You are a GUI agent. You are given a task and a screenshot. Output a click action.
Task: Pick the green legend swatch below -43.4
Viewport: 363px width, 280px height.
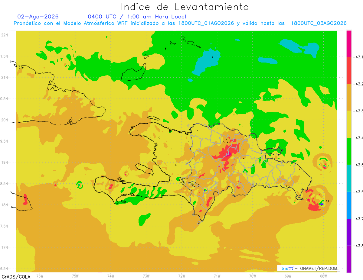[349, 151]
